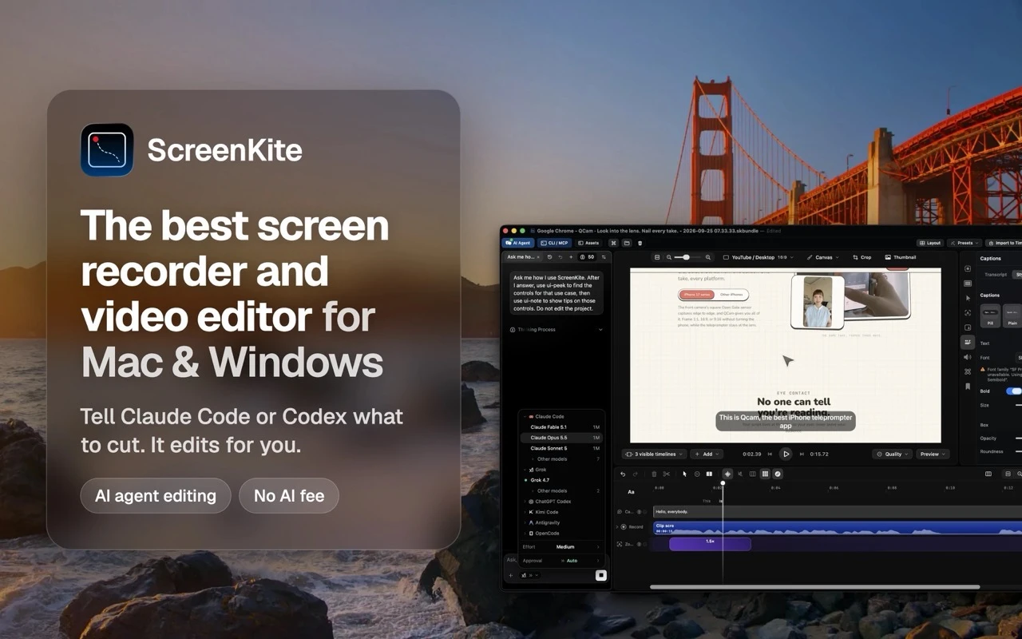Click the Layout button

click(x=930, y=243)
